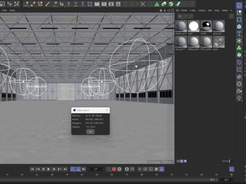Click the green gear effector icon
Screen dimensions: 246x184
(x=239, y=55)
